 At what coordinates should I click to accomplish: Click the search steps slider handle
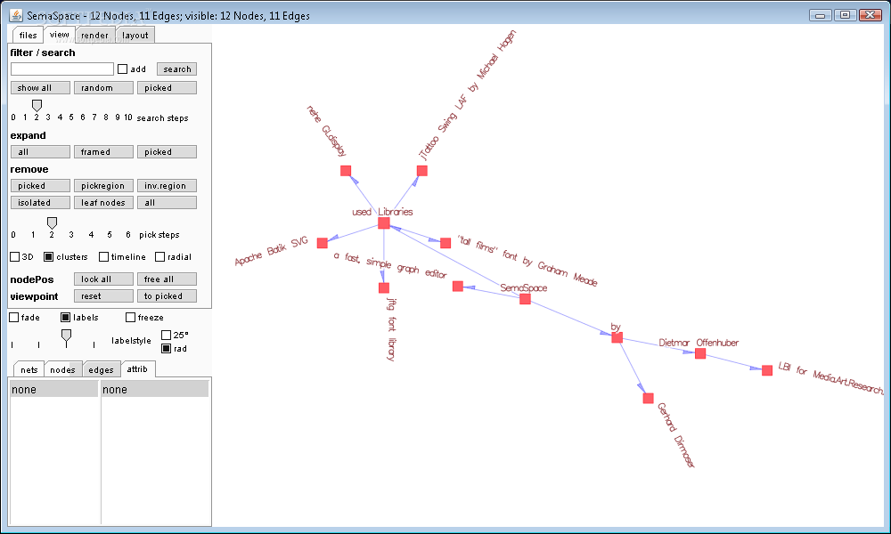(x=37, y=106)
